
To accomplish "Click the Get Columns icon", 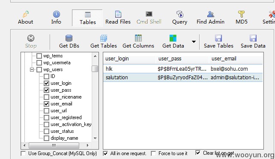I will (x=138, y=38).
